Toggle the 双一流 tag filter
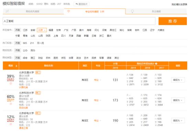Screen dimensions: 189x131 point(41,43)
